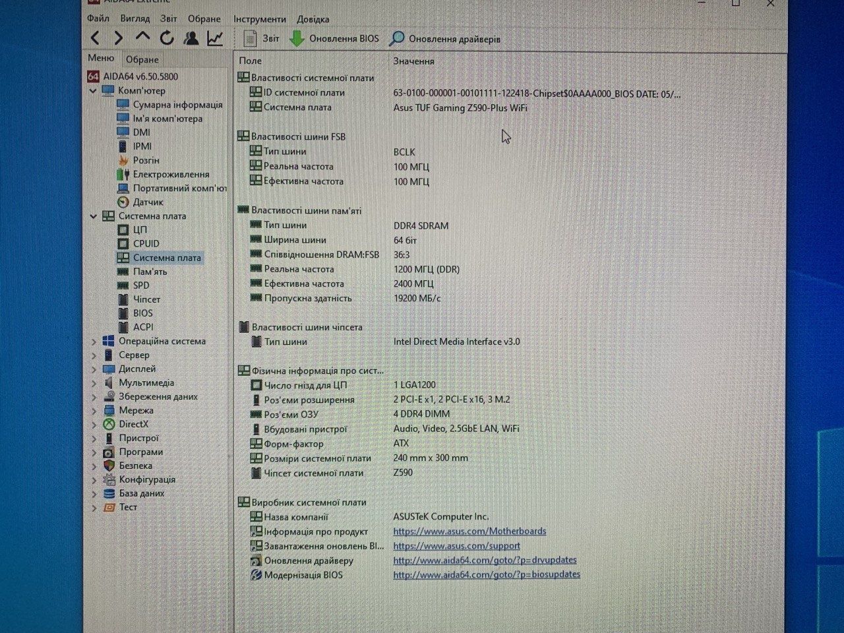This screenshot has width=844, height=633.
Task: Expand the Збереження даних node
Action: click(x=94, y=397)
